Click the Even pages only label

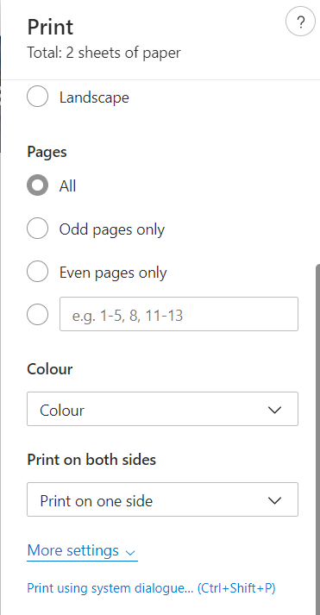pos(113,273)
